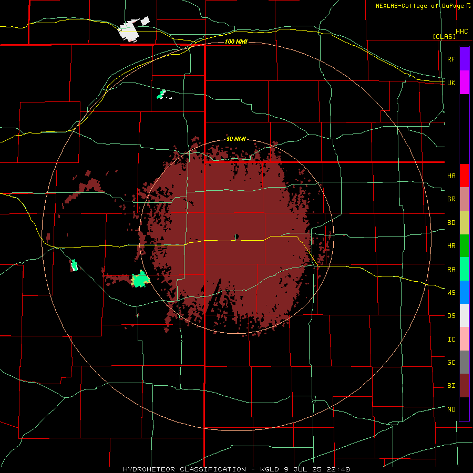The height and width of the screenshot is (473, 473).
Task: Click the radar site marker at the center
Action: coord(237,236)
